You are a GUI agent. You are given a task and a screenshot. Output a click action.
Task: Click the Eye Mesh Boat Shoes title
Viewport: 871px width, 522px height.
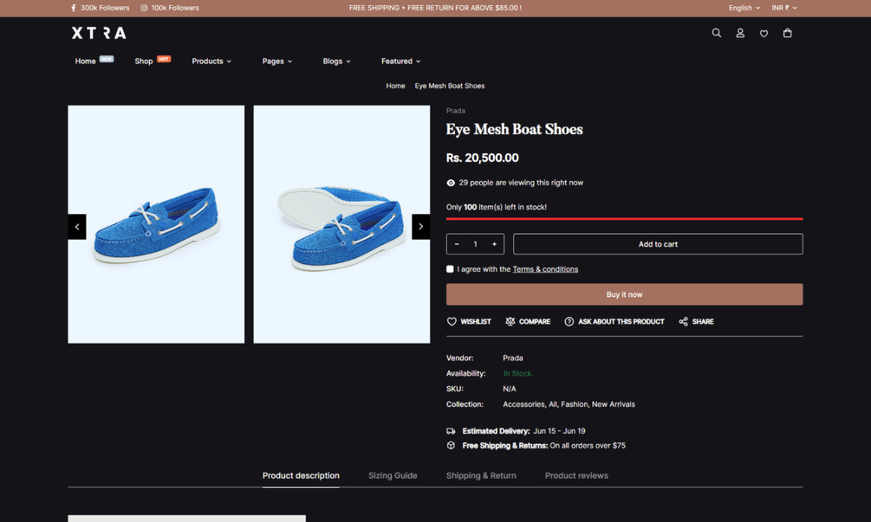click(515, 129)
